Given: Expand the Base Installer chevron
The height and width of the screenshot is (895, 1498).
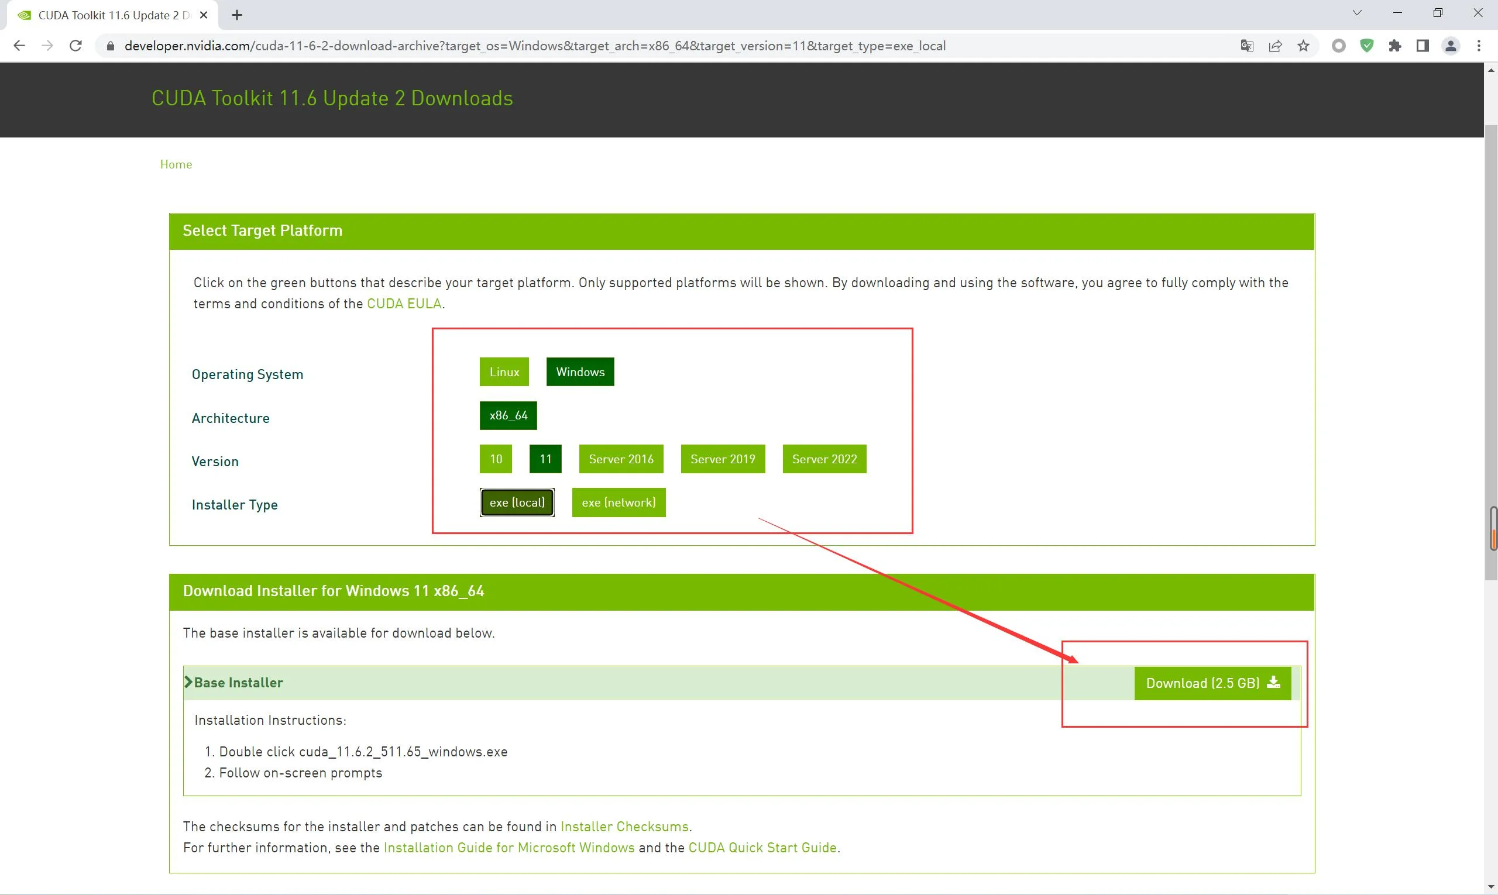Looking at the screenshot, I should (189, 682).
